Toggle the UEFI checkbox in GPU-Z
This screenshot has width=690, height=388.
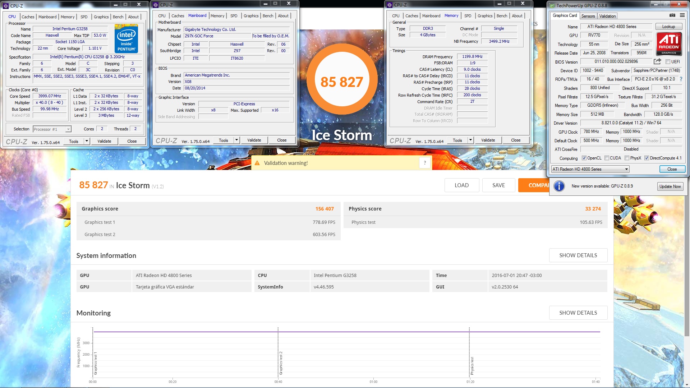(668, 62)
